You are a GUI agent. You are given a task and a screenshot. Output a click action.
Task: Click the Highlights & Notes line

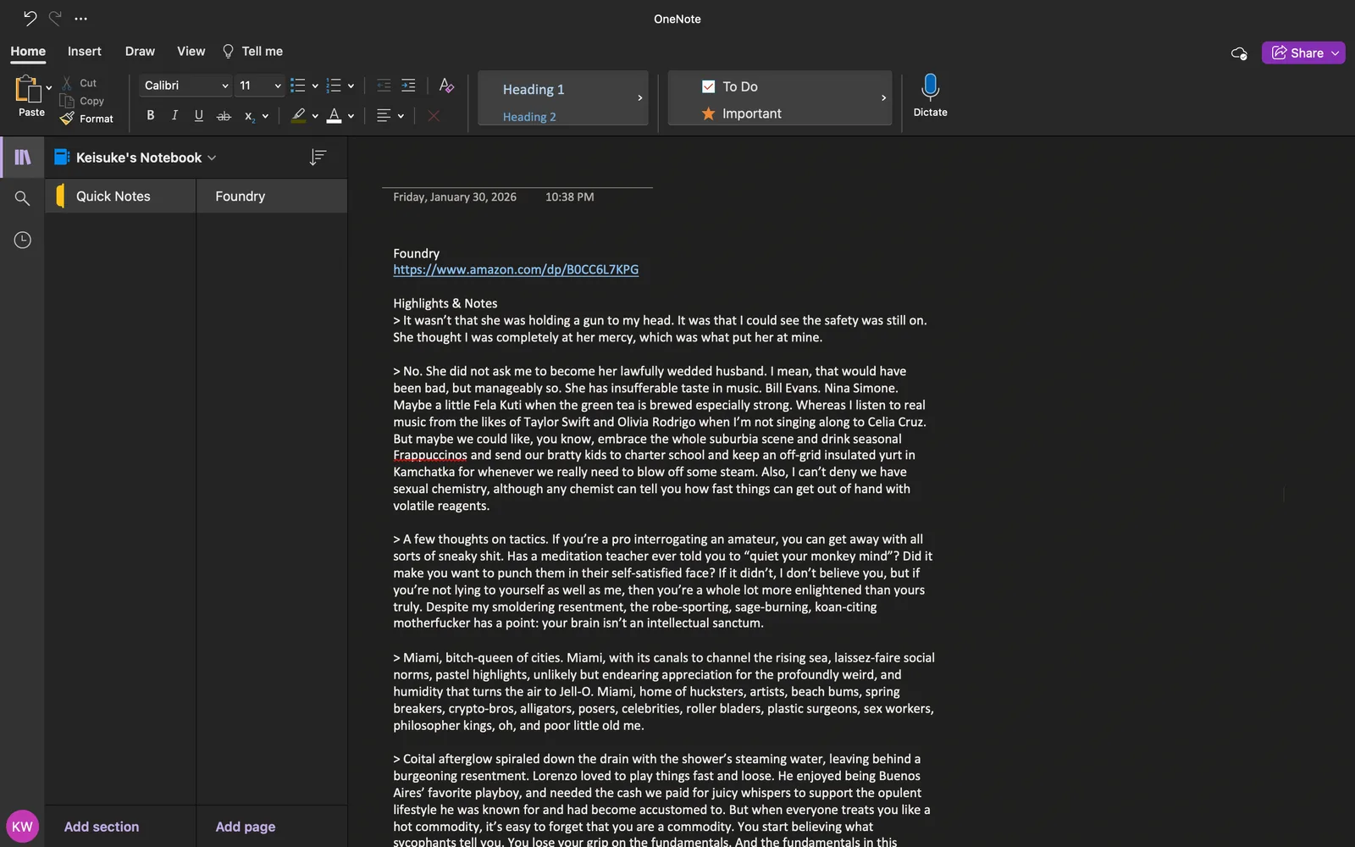click(x=445, y=303)
